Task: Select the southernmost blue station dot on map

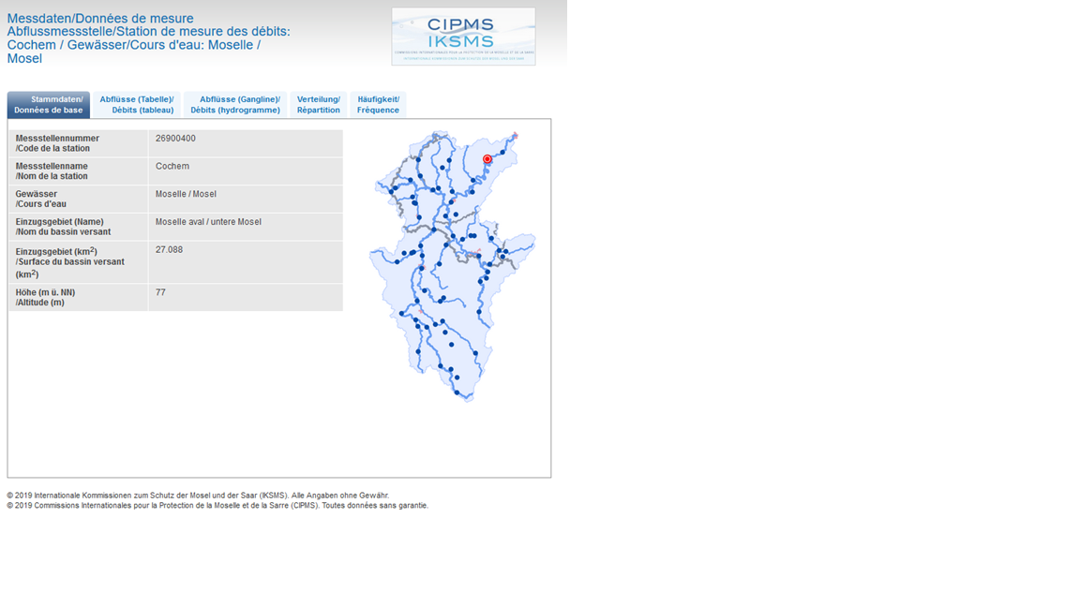Action: tap(457, 392)
